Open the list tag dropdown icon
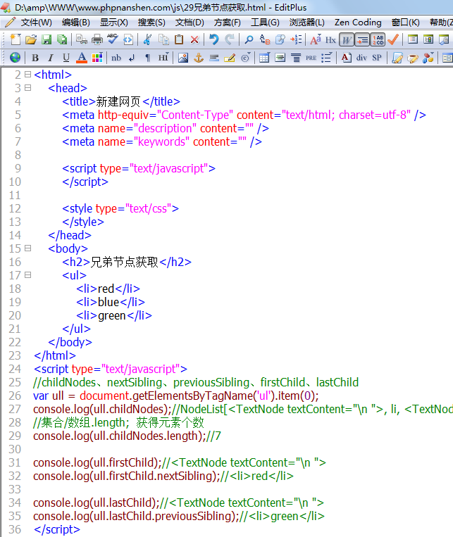Image resolution: width=453 pixels, height=537 pixels. (326, 58)
